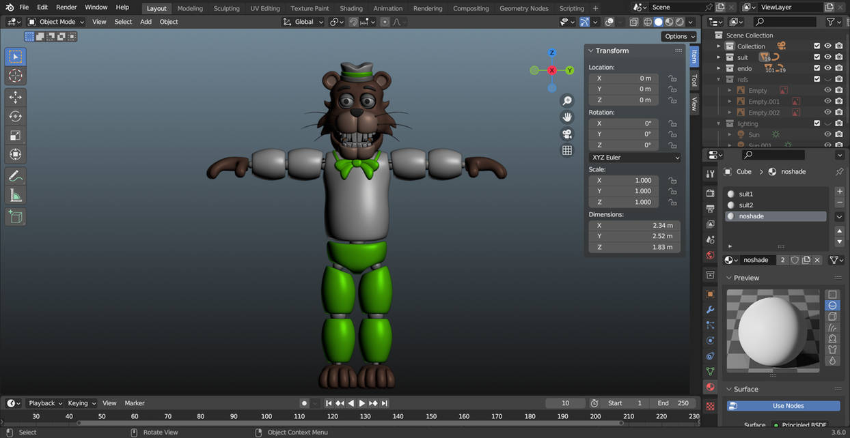
Task: Collapse the Transform panel
Action: point(591,50)
